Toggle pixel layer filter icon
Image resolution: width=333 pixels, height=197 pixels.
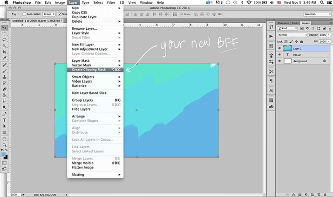[x=302, y=28]
